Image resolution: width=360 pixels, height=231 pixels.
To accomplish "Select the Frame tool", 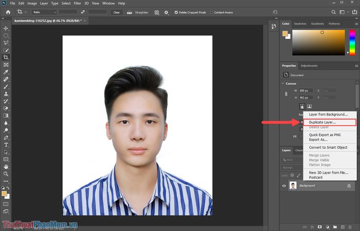I will 6,65.
